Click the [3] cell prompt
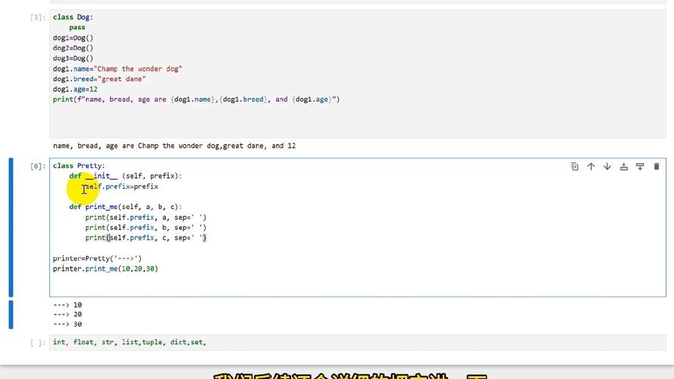The width and height of the screenshot is (674, 379). (x=37, y=17)
